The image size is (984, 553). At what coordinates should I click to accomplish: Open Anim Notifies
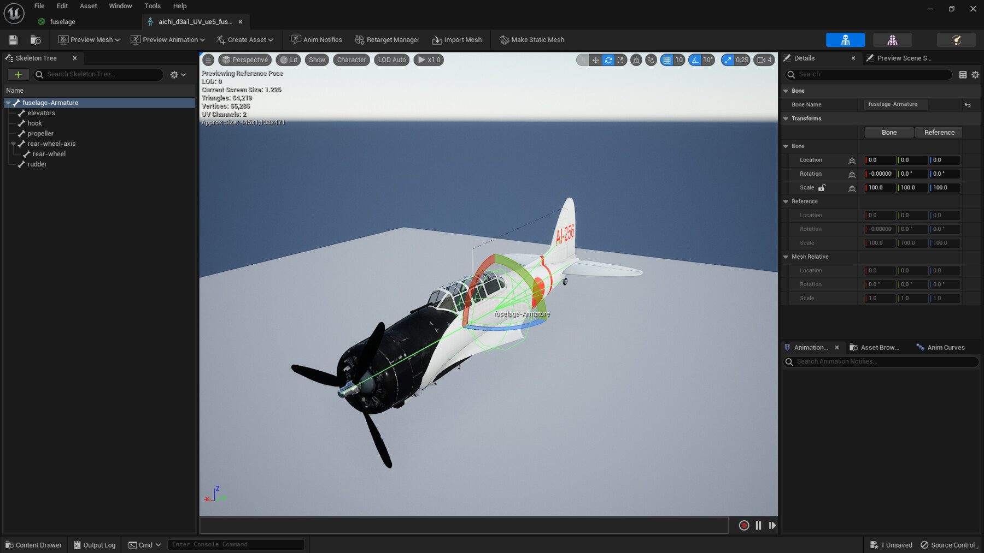click(317, 40)
